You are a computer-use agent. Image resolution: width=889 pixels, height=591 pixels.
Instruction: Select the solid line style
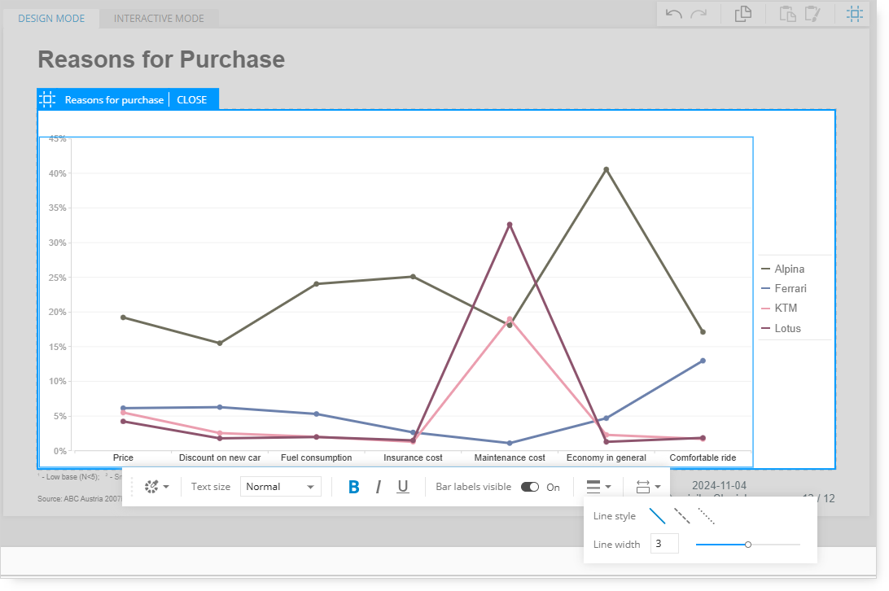click(657, 516)
